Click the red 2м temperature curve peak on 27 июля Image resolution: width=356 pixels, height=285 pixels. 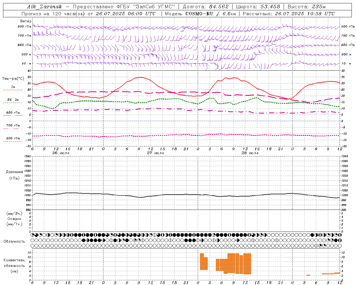click(x=141, y=77)
